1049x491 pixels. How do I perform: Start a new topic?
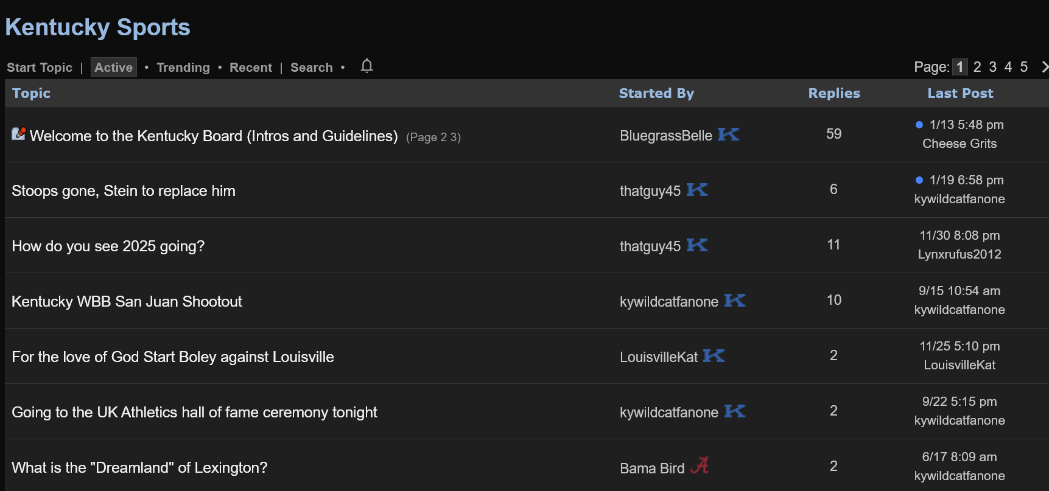[40, 68]
